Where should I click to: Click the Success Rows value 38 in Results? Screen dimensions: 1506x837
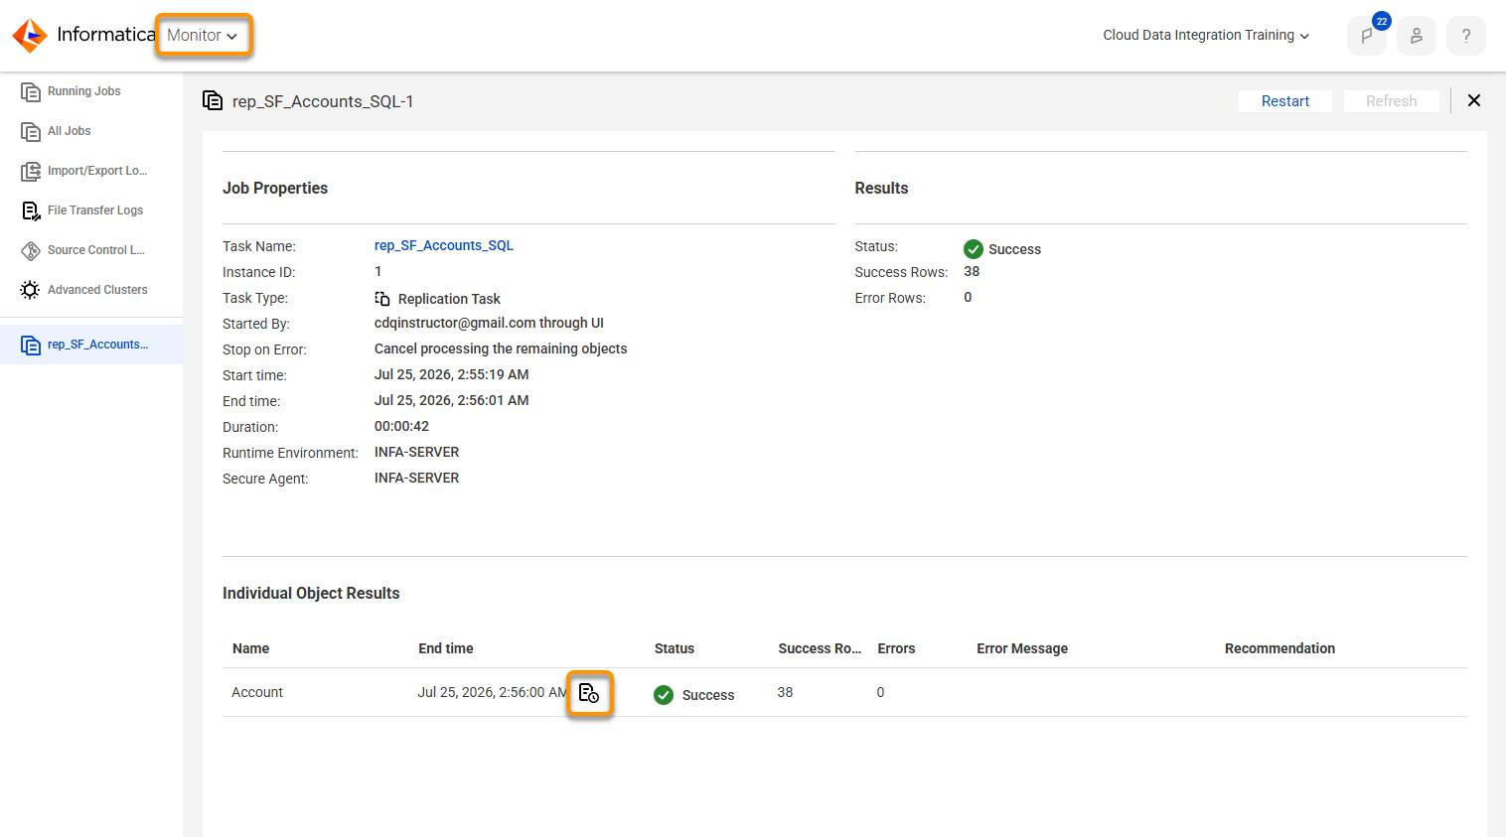pos(972,271)
